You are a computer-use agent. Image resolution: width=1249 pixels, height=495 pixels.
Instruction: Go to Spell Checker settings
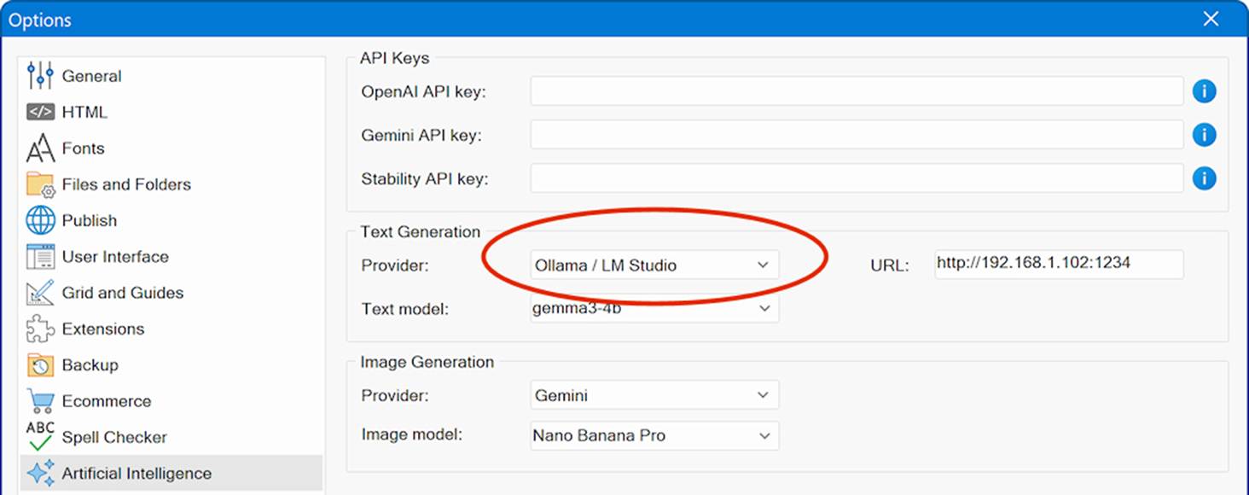114,438
